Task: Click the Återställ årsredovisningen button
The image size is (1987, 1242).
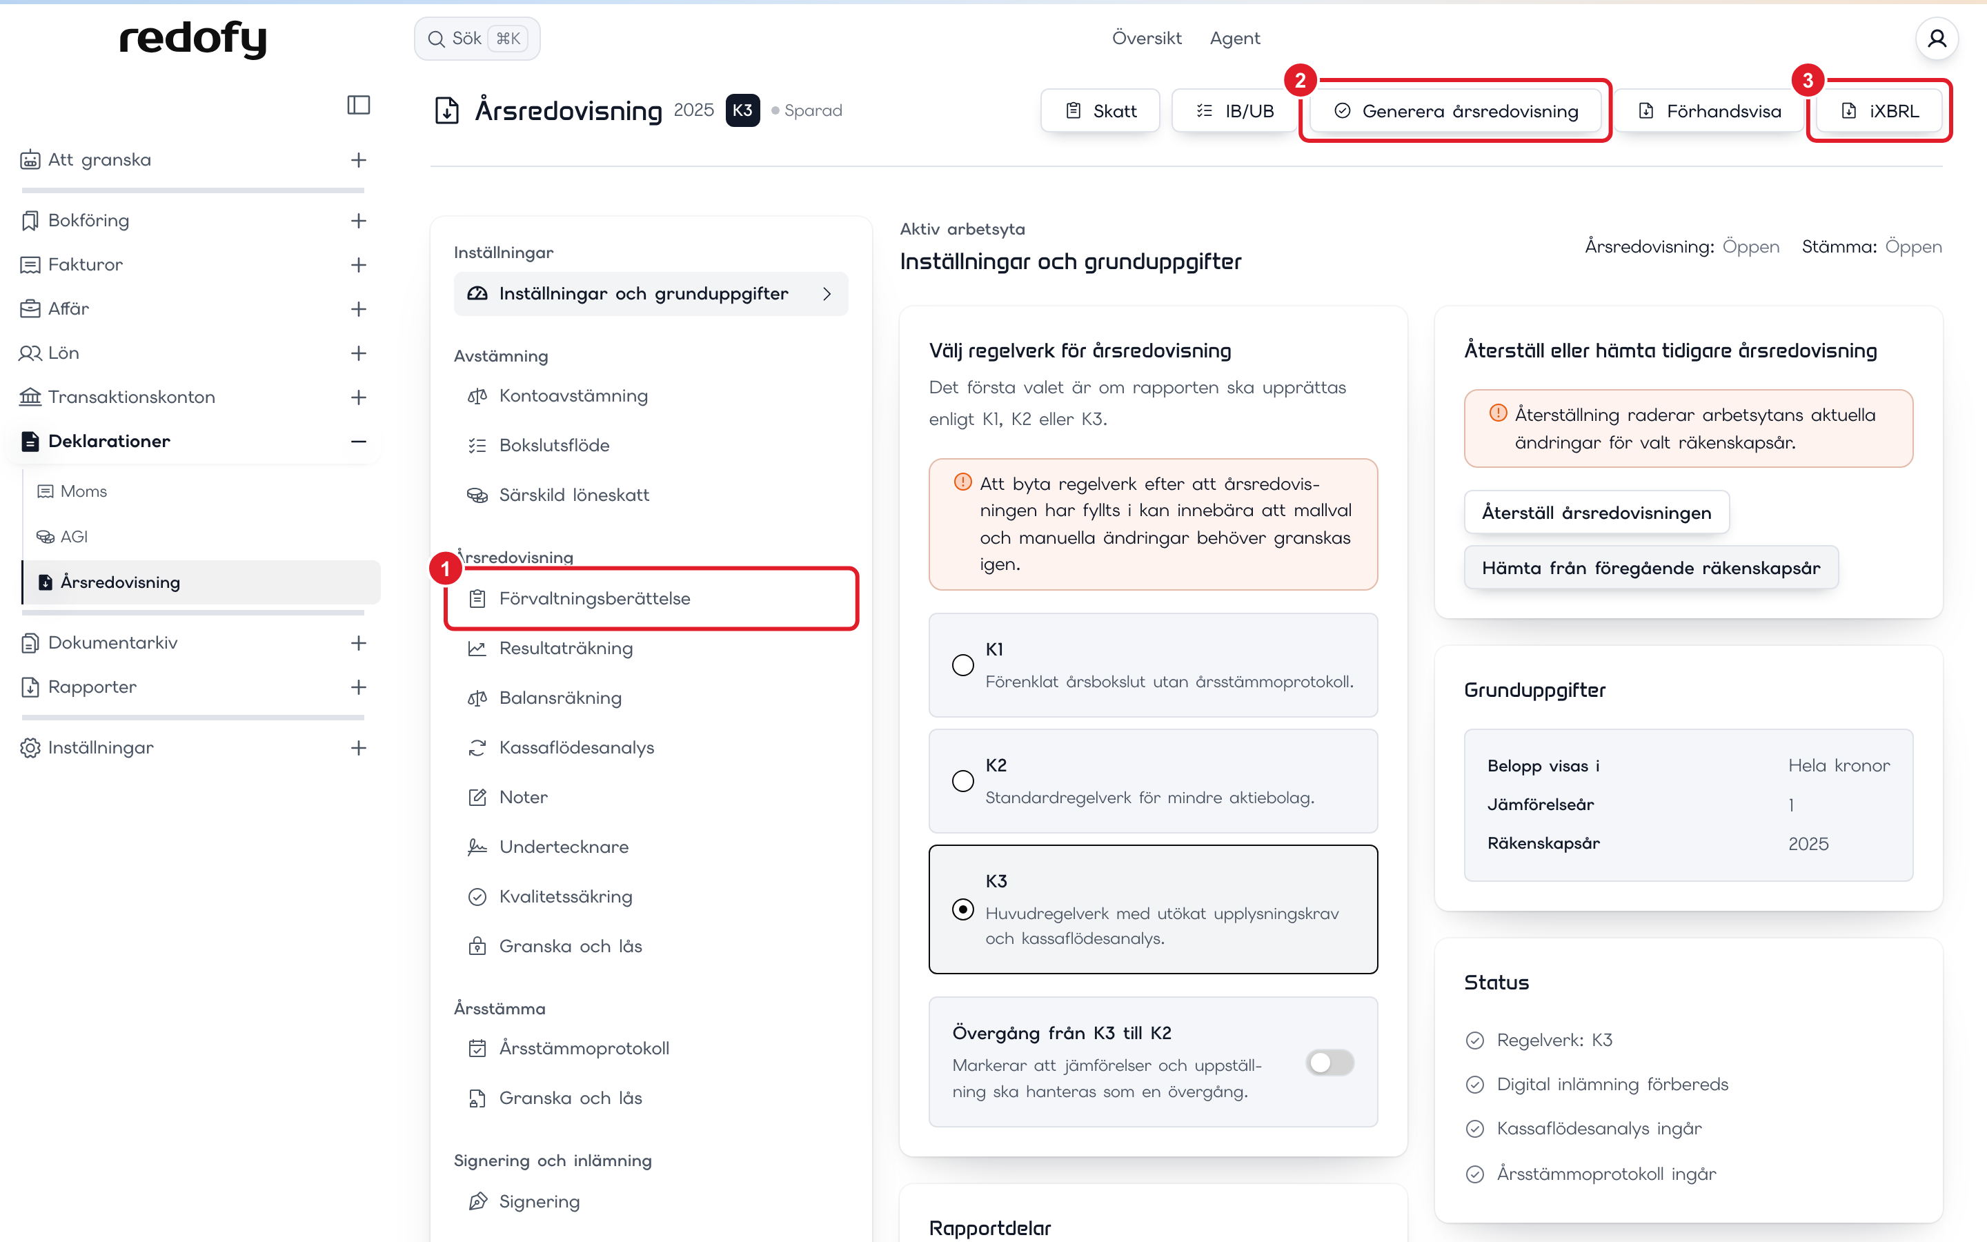Action: pos(1596,513)
